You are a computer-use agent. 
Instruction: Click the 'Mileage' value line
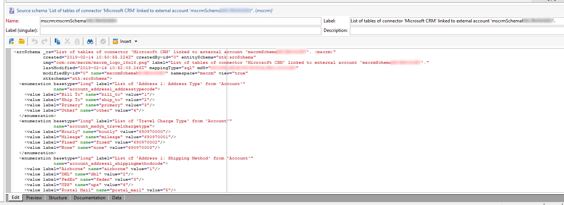100,137
